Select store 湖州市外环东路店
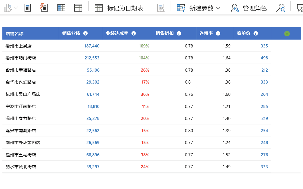 click(23, 143)
